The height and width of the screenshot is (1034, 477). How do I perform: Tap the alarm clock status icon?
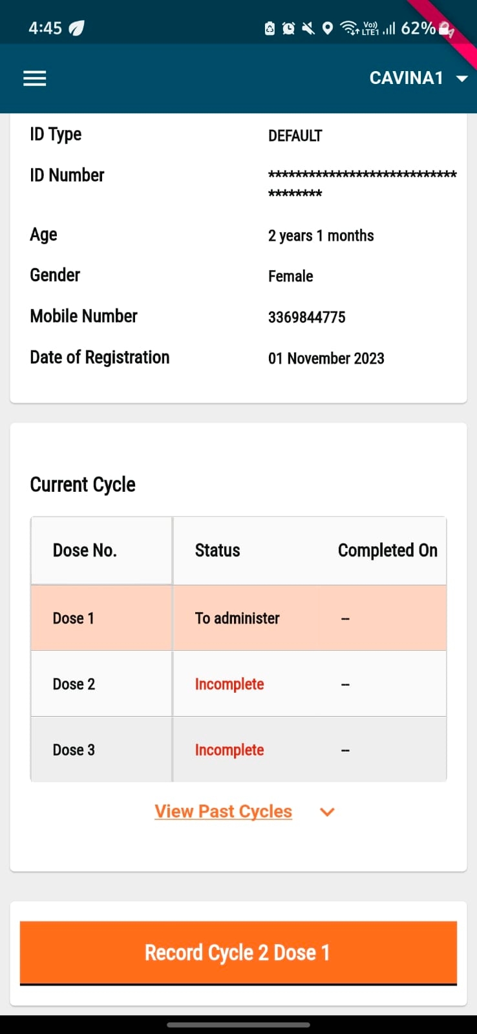[x=289, y=28]
